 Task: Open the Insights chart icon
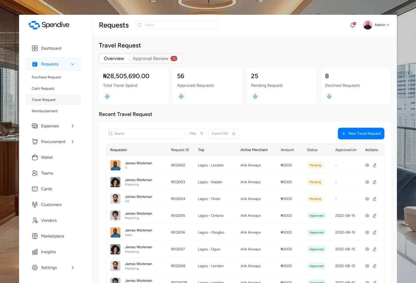tap(35, 252)
